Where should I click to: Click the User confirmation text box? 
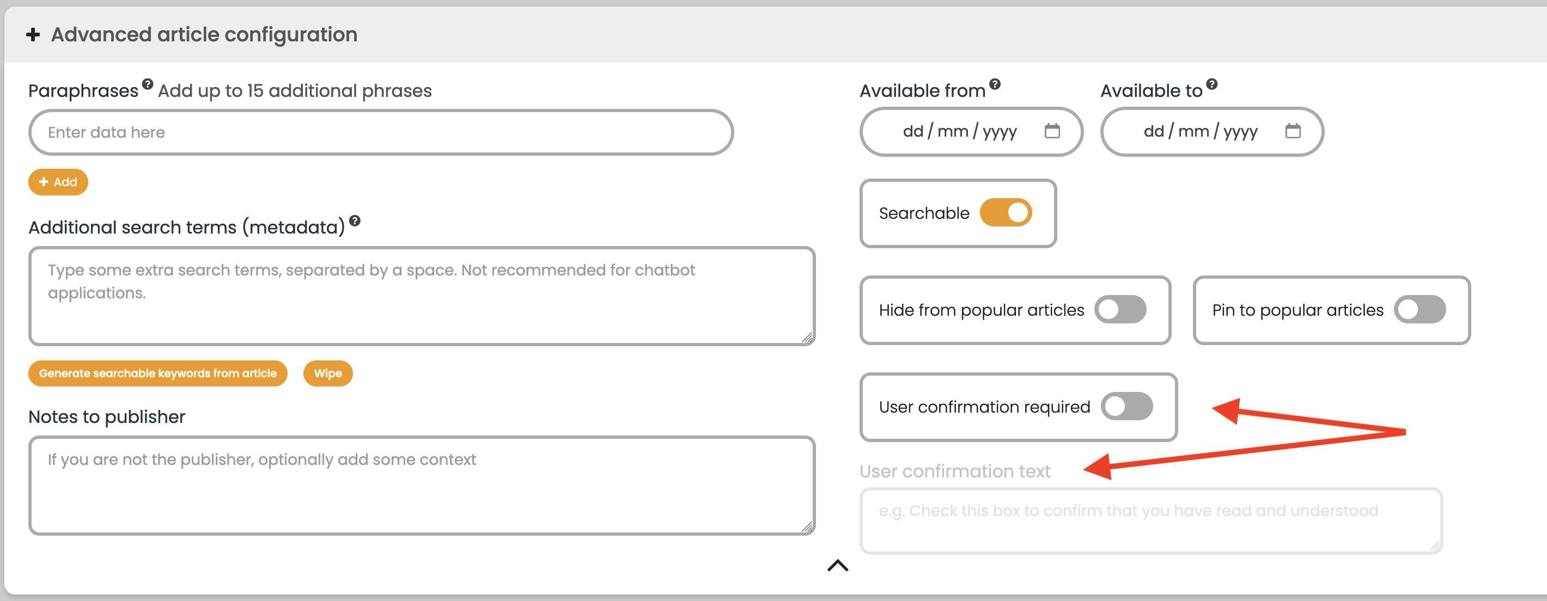click(x=1150, y=520)
